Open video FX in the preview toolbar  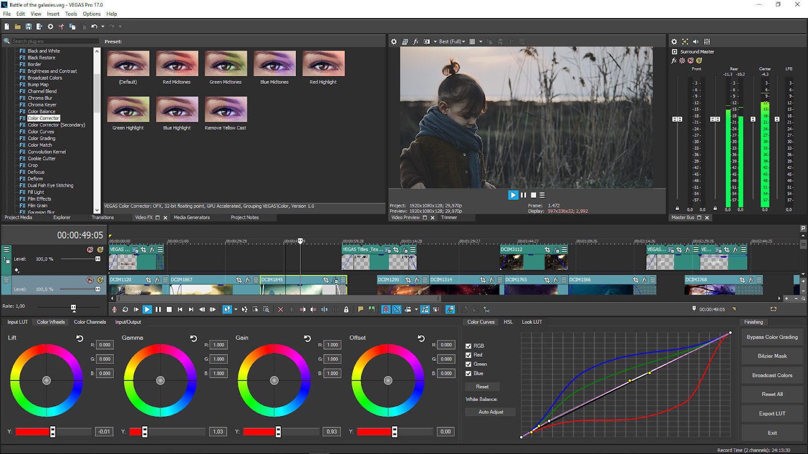[416, 41]
